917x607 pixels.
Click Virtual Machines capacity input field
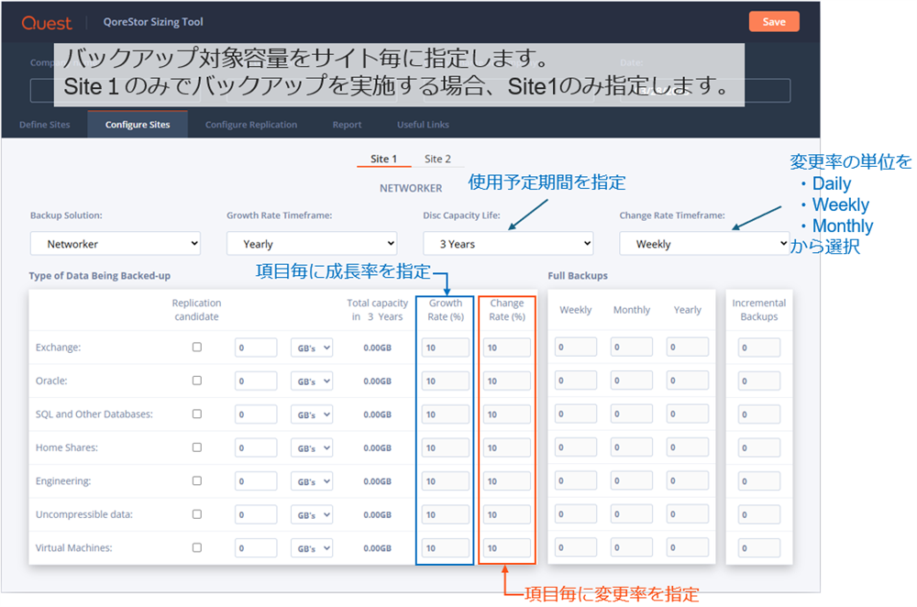point(256,548)
